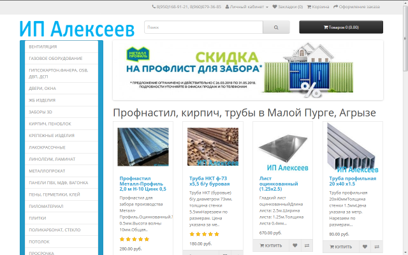Select the Лакокрасочные category

(61, 147)
